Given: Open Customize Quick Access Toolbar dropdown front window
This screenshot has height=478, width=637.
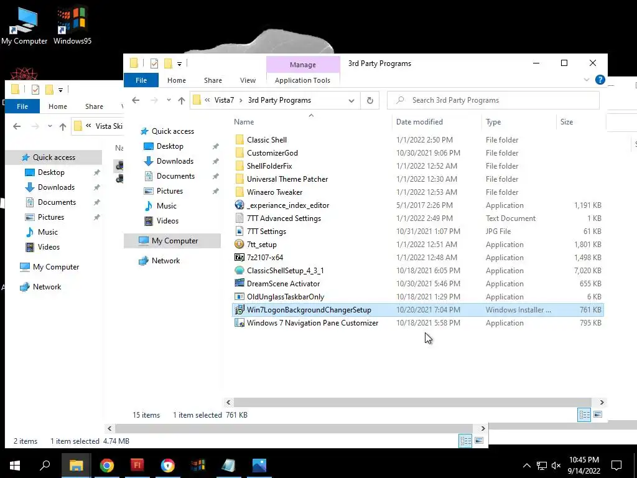Looking at the screenshot, I should coord(179,63).
